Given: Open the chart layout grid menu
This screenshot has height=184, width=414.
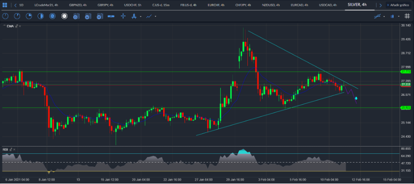Looking at the screenshot, I should [x=5, y=5].
